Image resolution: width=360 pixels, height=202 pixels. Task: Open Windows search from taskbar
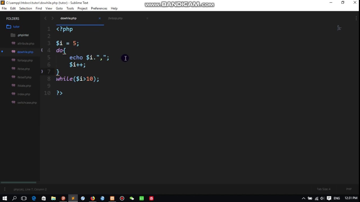tap(14, 198)
